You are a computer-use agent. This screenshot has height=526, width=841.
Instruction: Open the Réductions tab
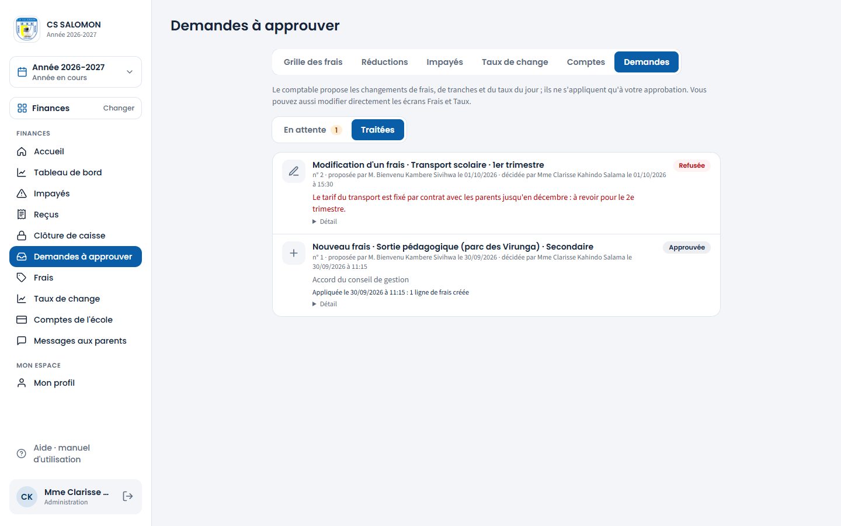(x=384, y=62)
